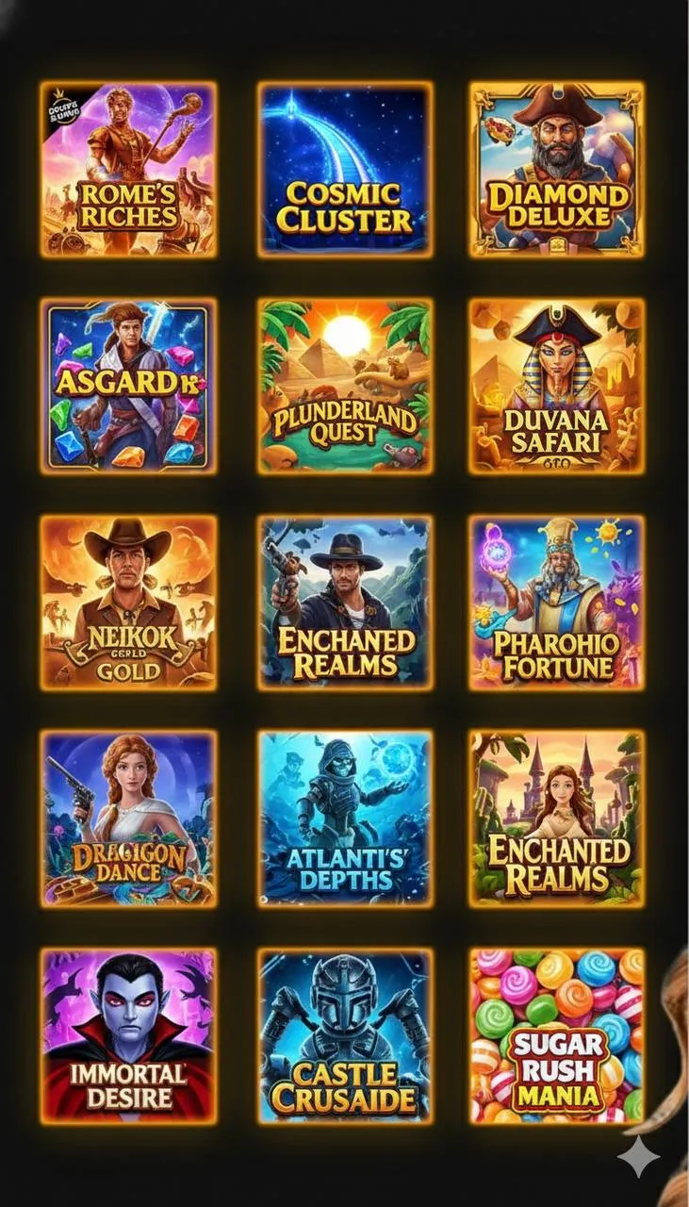Open the Asgard gem game tile
Screen dimensions: 689x1207
point(128,386)
